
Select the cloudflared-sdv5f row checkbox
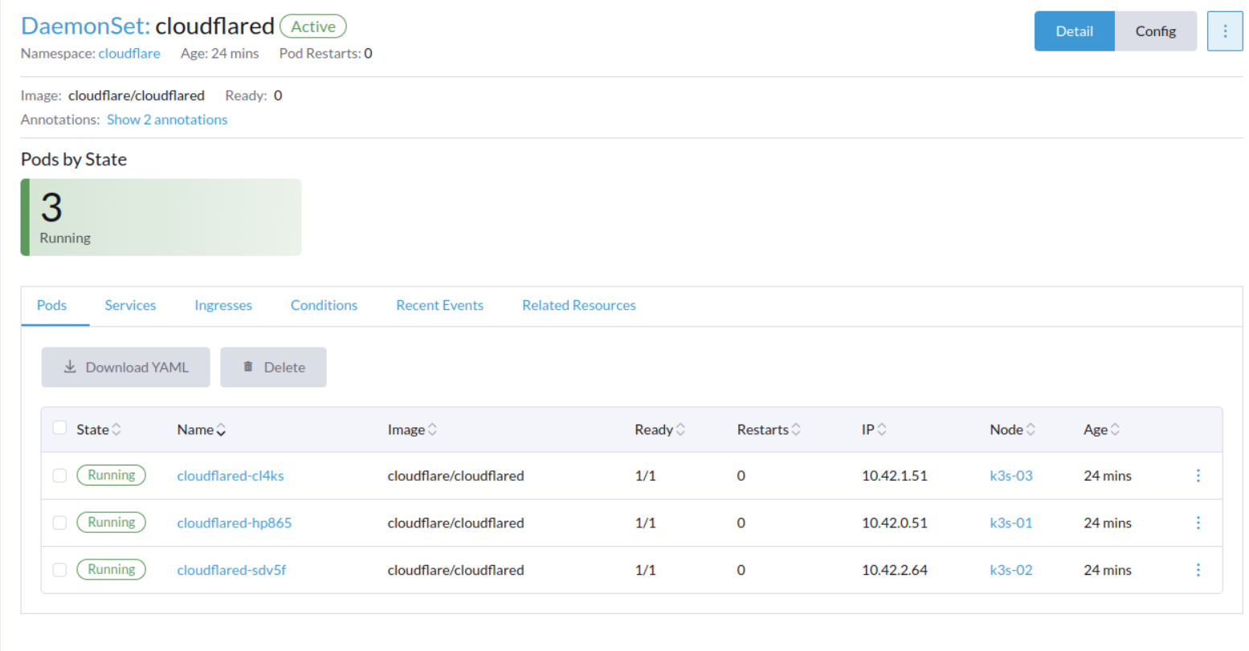[x=59, y=570]
